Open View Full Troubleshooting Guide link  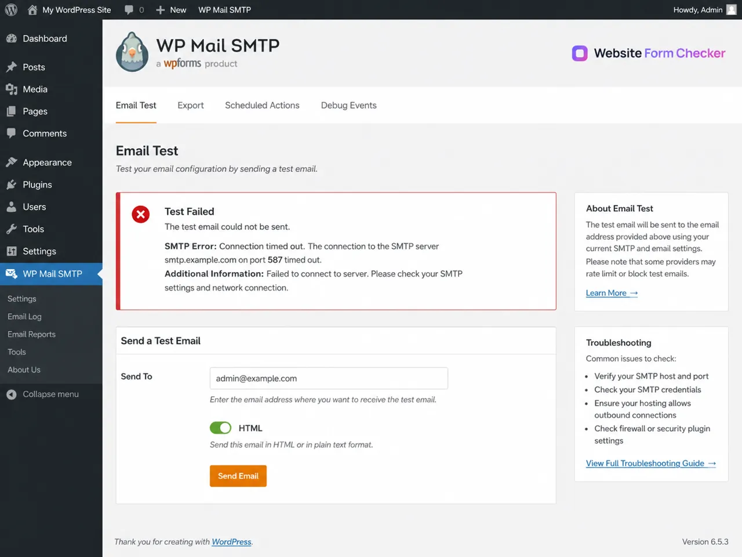coord(651,463)
